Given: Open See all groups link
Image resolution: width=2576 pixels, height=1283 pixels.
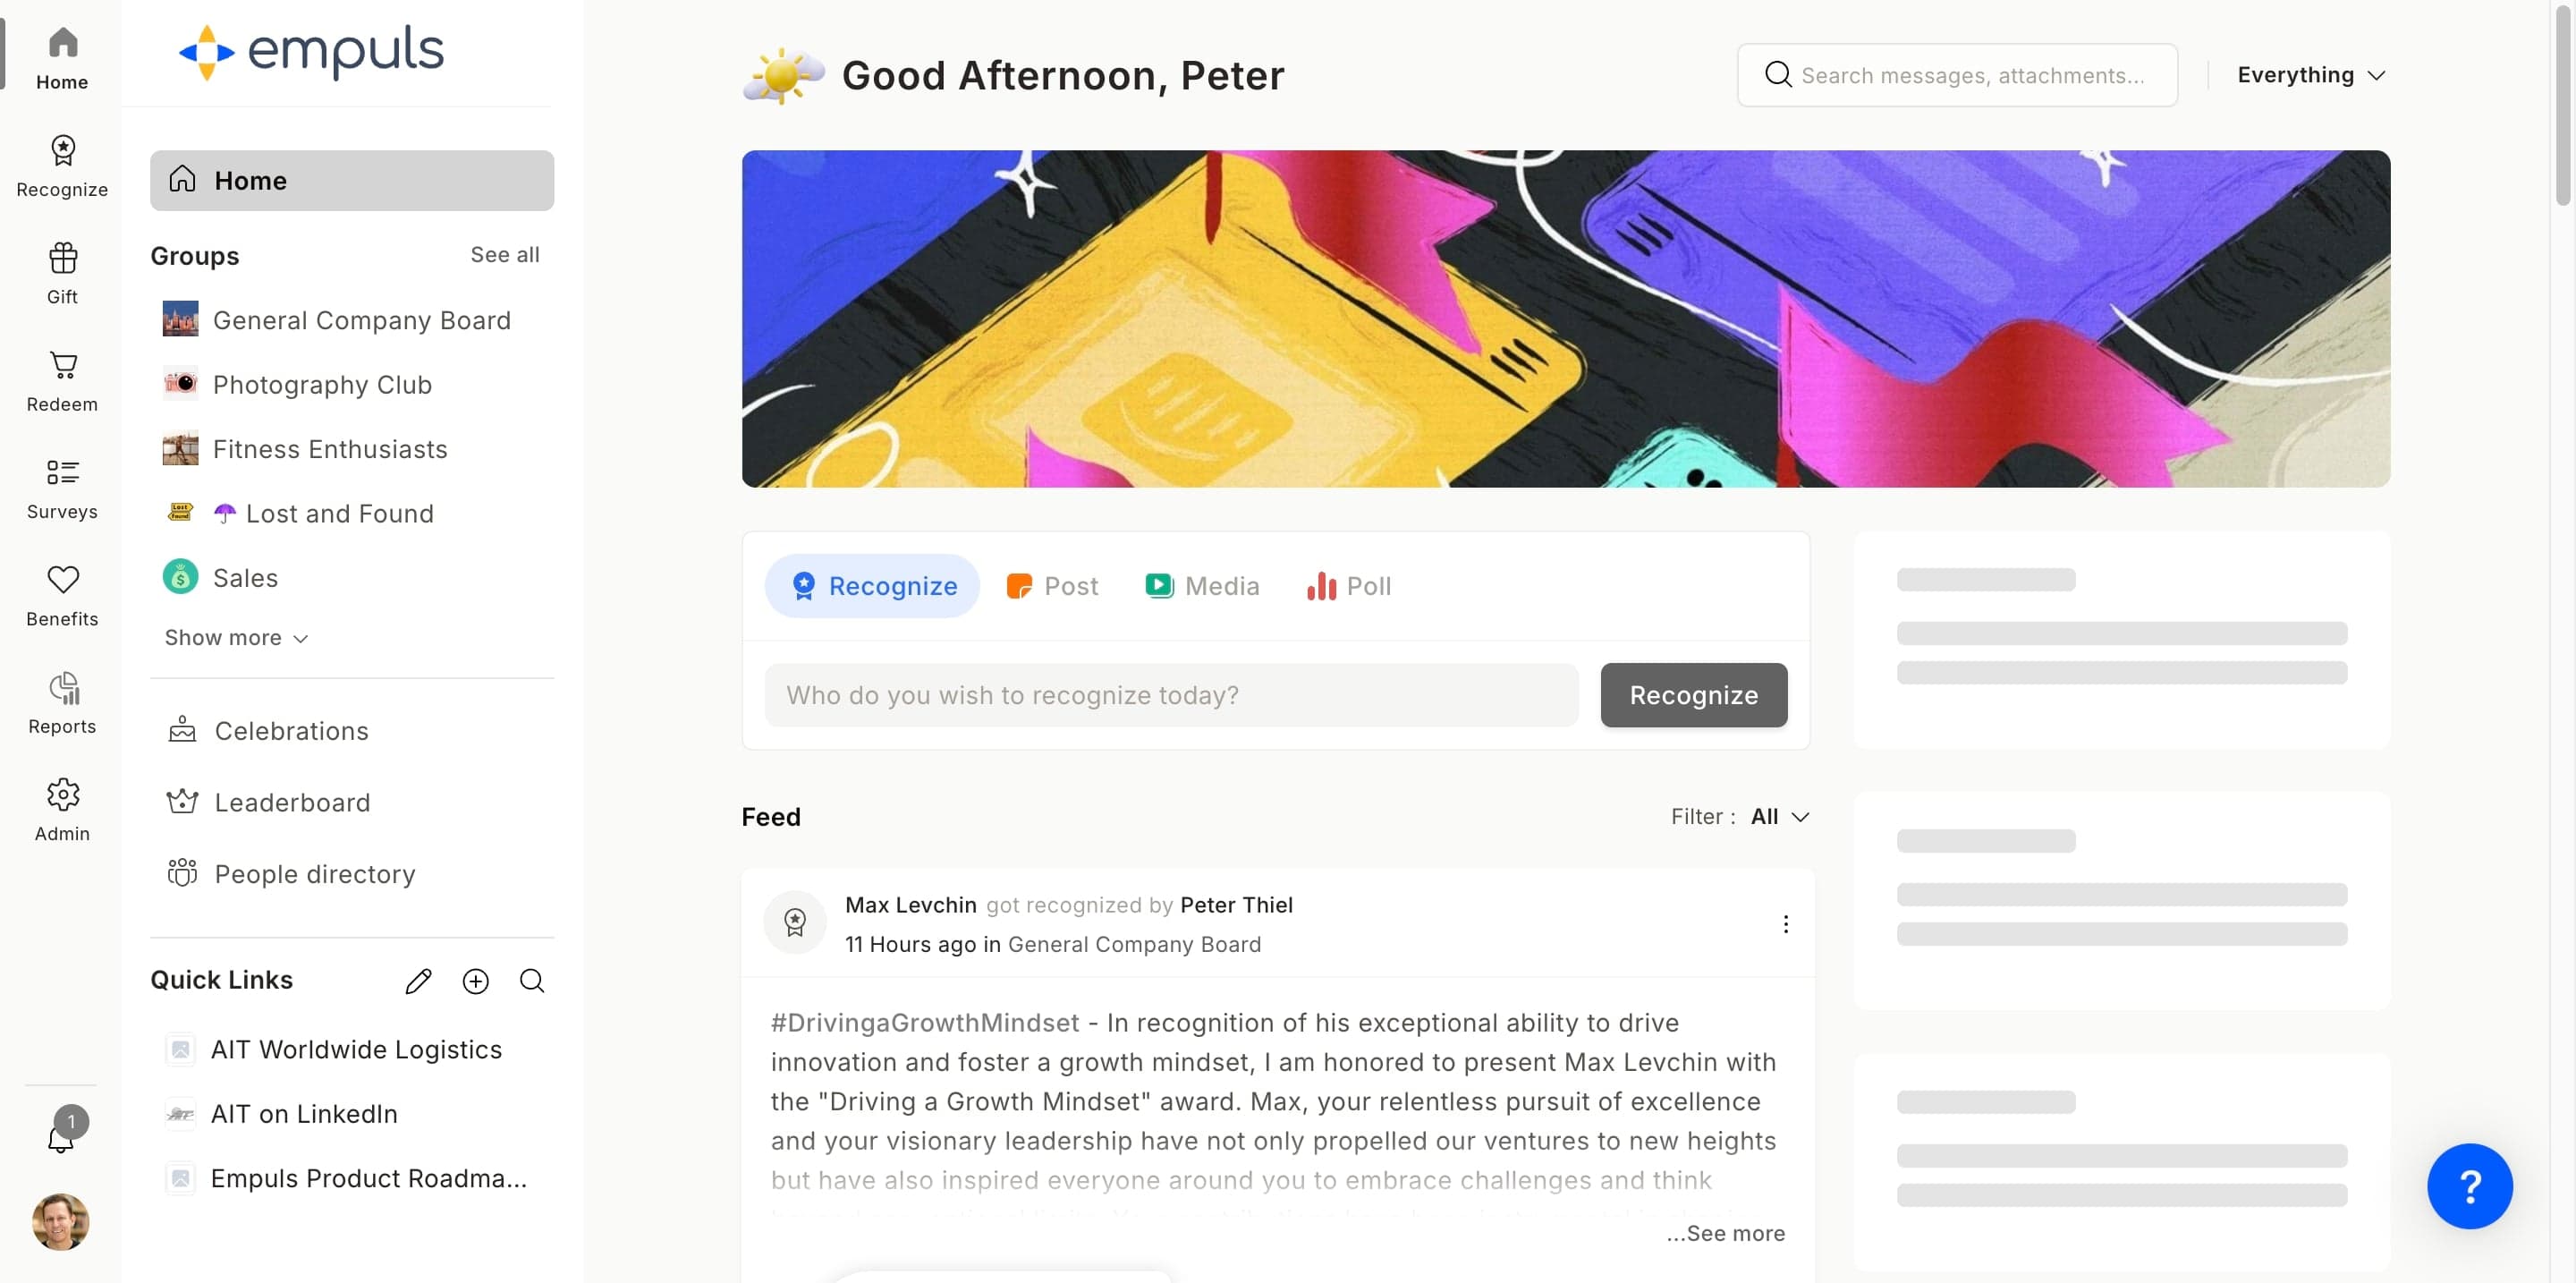Looking at the screenshot, I should [504, 255].
